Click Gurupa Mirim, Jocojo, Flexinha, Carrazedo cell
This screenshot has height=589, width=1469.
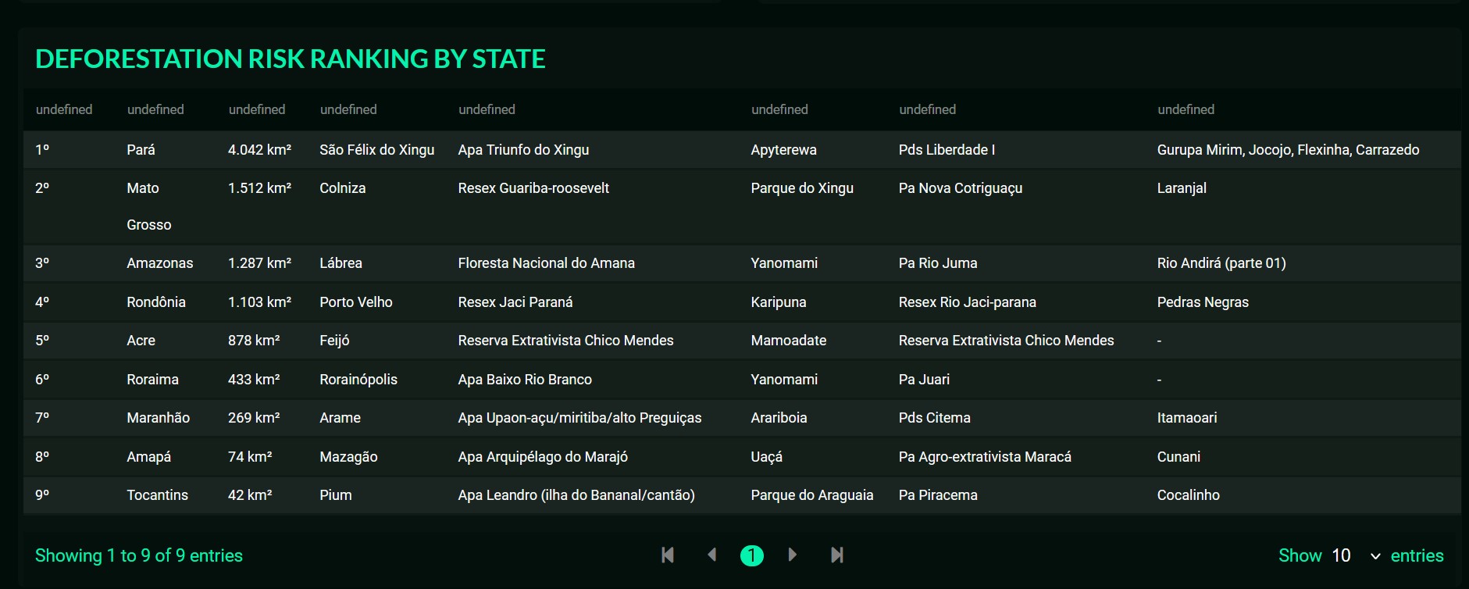tap(1288, 150)
